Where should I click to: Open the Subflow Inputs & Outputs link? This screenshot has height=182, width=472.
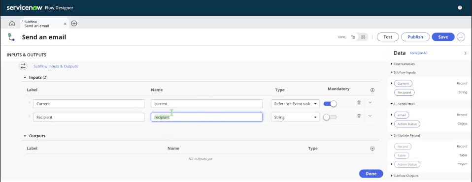[x=56, y=66]
